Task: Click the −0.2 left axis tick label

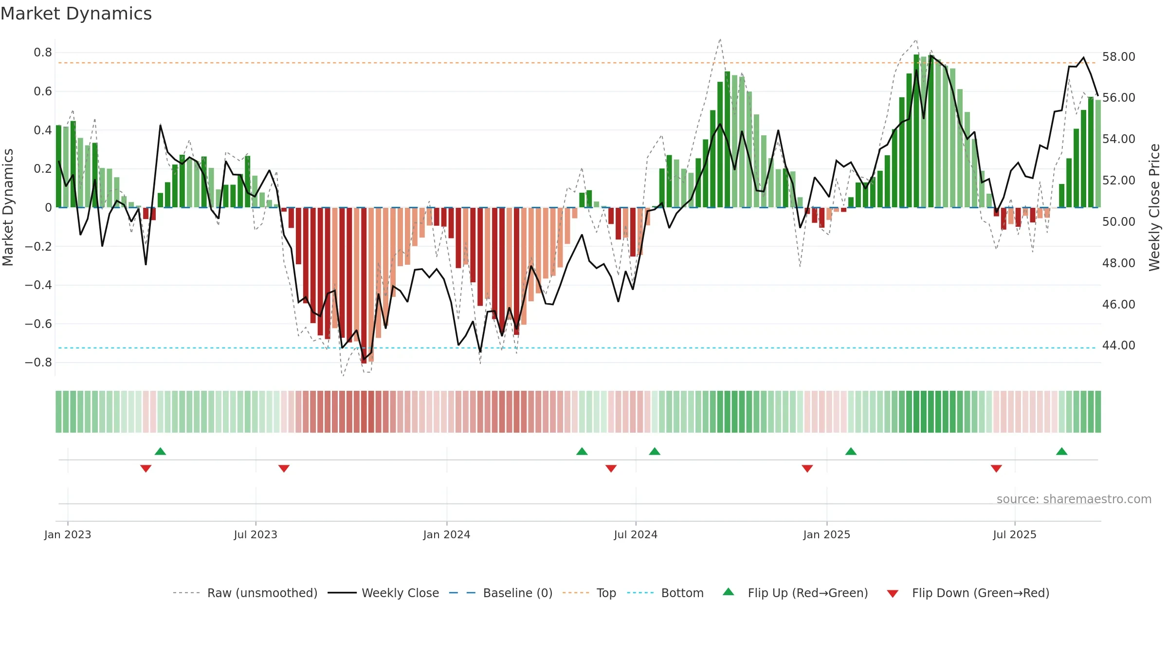Action: [38, 246]
